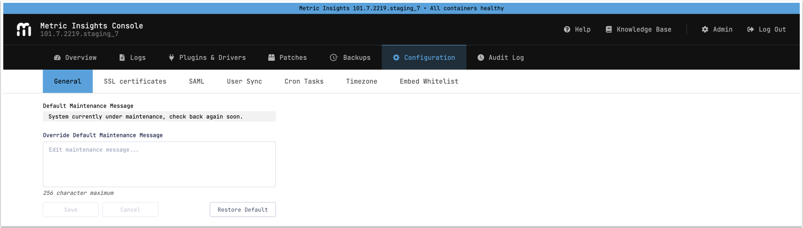803x228 pixels.
Task: Click the Metric Insights logo icon
Action: coord(24,29)
